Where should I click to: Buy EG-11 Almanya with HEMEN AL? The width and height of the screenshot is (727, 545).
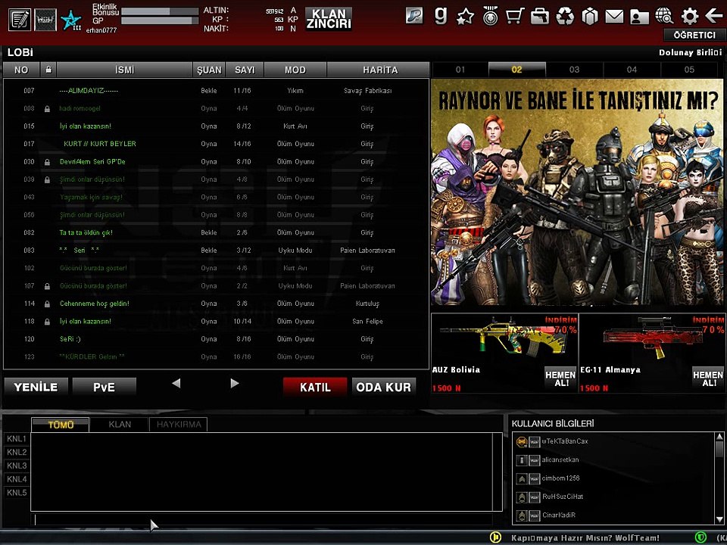pyautogui.click(x=708, y=378)
